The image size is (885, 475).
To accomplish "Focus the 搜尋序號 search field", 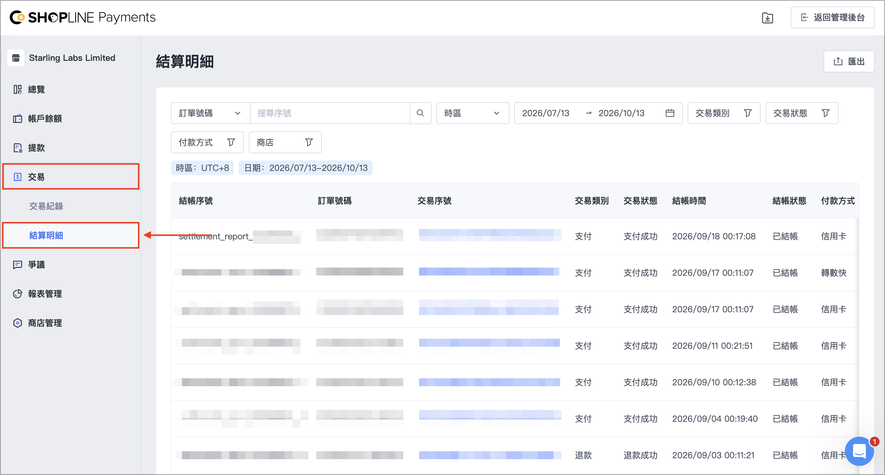I will 330,113.
